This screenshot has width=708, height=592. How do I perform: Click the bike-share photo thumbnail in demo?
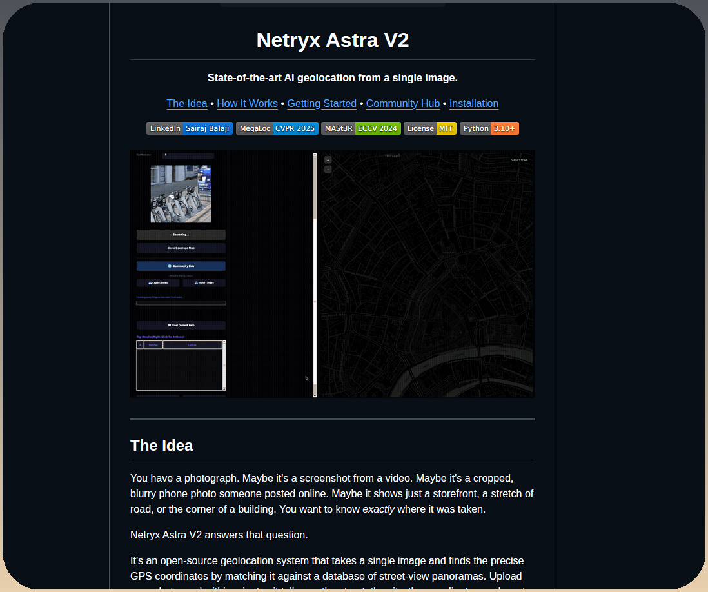click(x=181, y=193)
